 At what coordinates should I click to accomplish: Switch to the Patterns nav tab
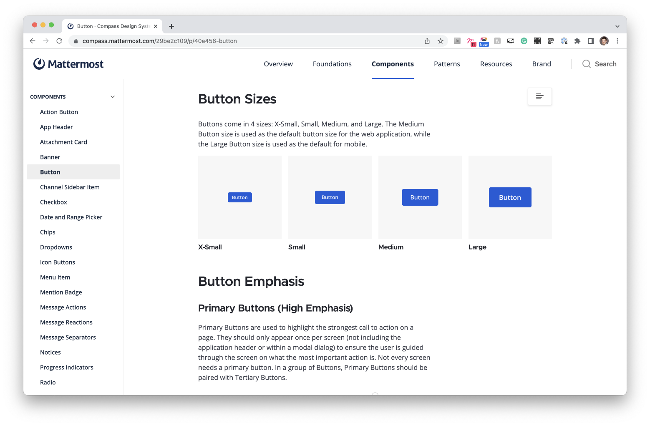[x=447, y=64]
